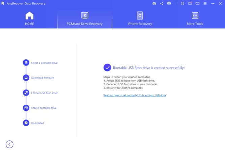Viewport: 225px width, 151px height.
Task: Click 'Bootable USB flash drive is created successfully!' text
Action: pos(149,68)
